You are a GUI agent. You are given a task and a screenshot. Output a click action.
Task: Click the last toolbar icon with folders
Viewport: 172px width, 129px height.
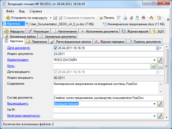(159, 18)
